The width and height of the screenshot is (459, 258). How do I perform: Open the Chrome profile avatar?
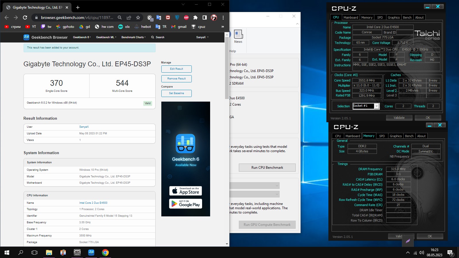point(214,18)
